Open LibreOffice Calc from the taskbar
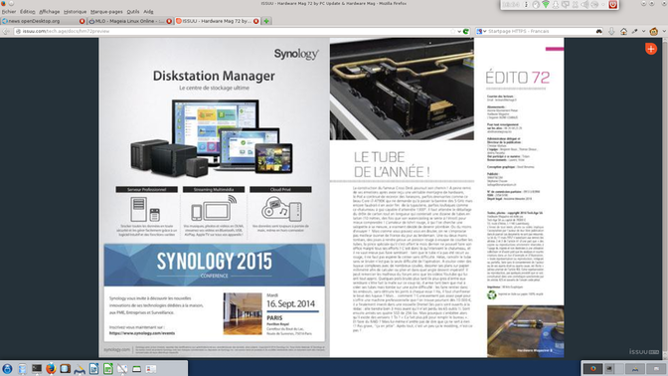The image size is (668, 376). tap(108, 369)
